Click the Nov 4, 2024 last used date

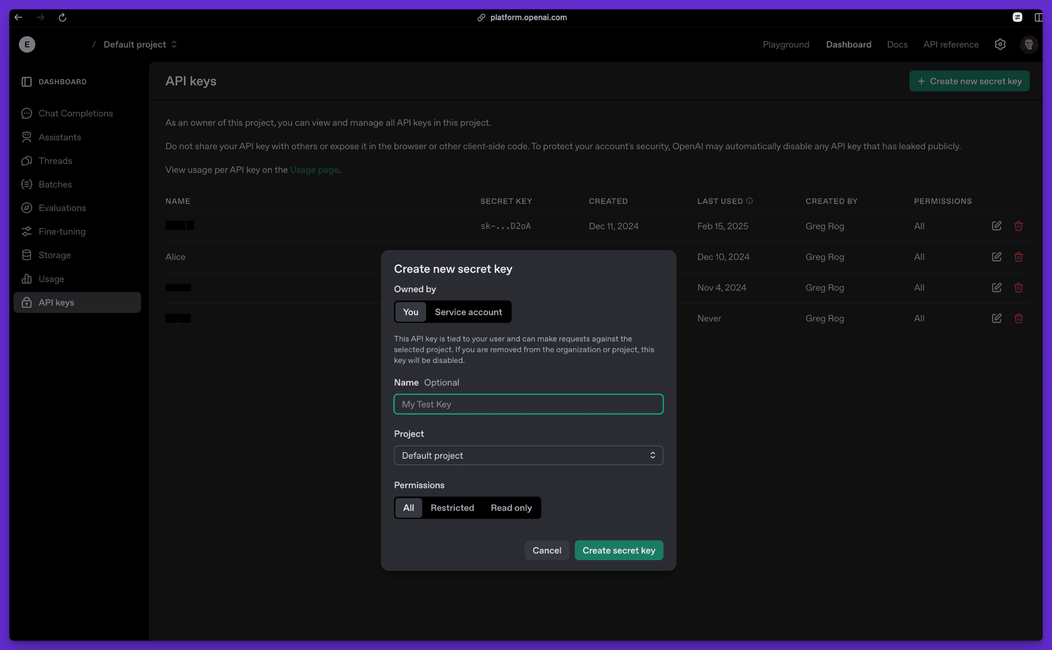coord(722,288)
